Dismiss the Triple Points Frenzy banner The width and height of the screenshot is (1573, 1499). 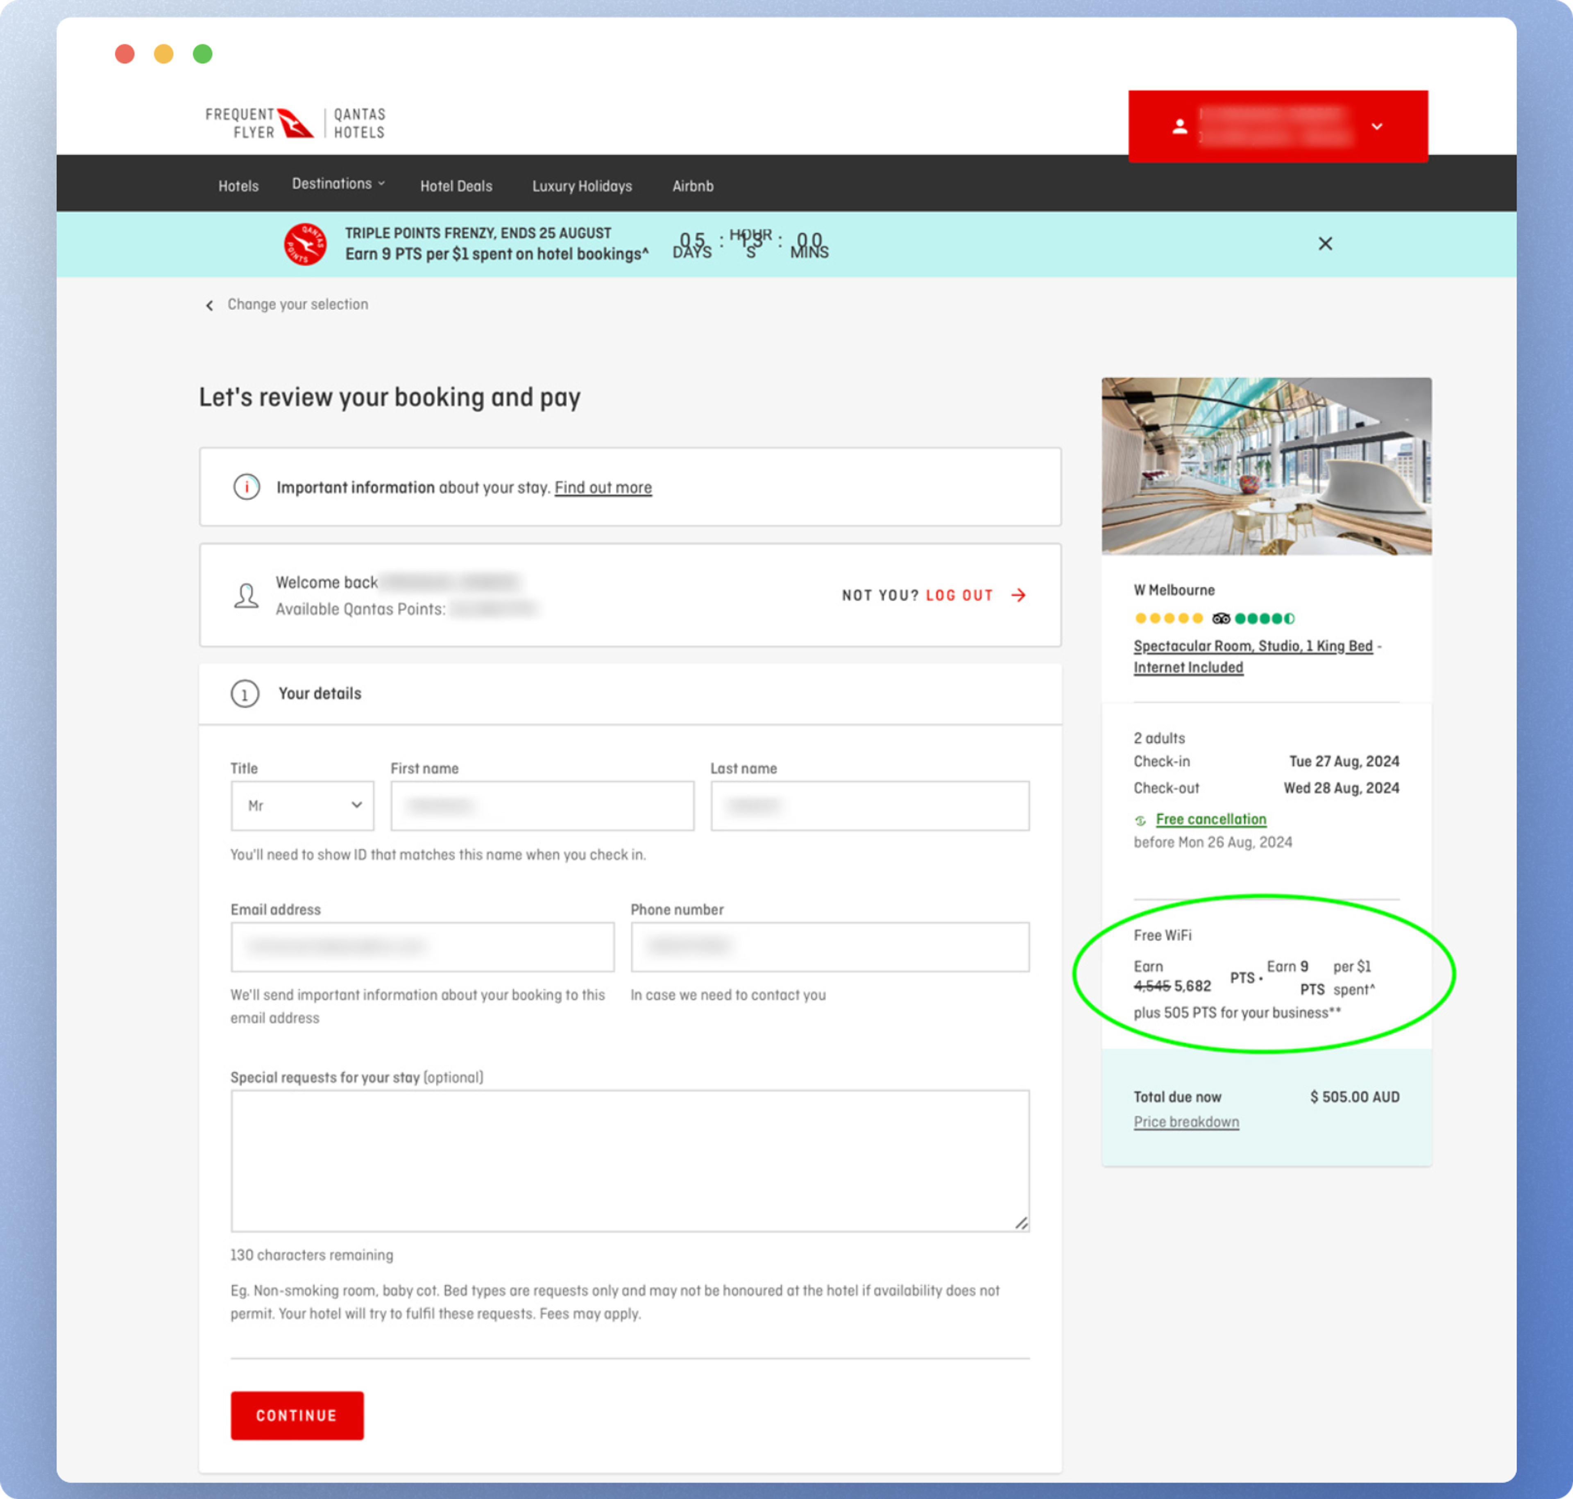tap(1324, 244)
